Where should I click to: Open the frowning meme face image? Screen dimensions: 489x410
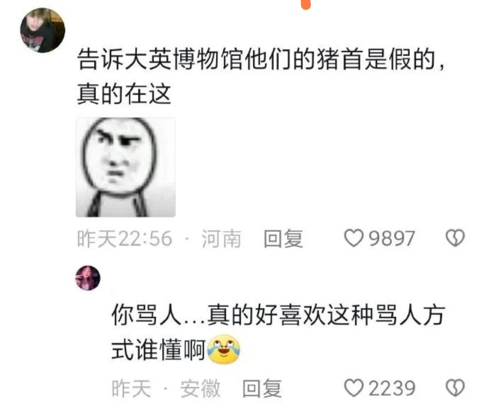(126, 167)
